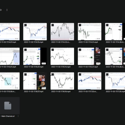This screenshot has height=125, width=125.
Task: Open the more options three-dot menu at top
Action: coord(7,10)
